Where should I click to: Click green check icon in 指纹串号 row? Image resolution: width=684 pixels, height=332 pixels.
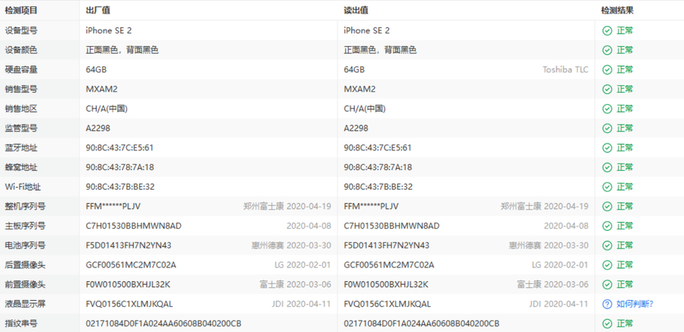[x=607, y=324]
